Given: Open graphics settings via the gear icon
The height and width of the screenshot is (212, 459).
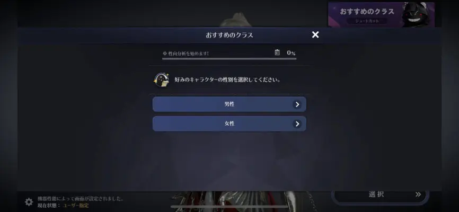Looking at the screenshot, I should click(x=29, y=202).
